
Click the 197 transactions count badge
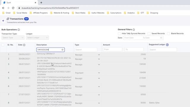pos(26,19)
